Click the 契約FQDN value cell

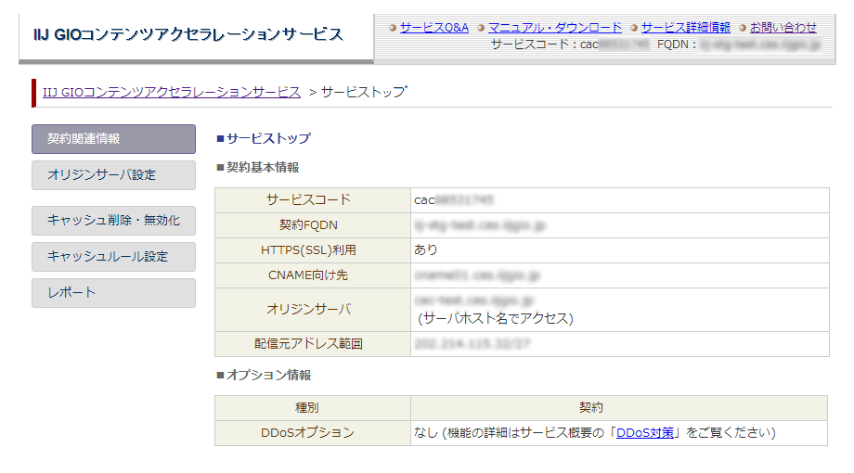[619, 225]
